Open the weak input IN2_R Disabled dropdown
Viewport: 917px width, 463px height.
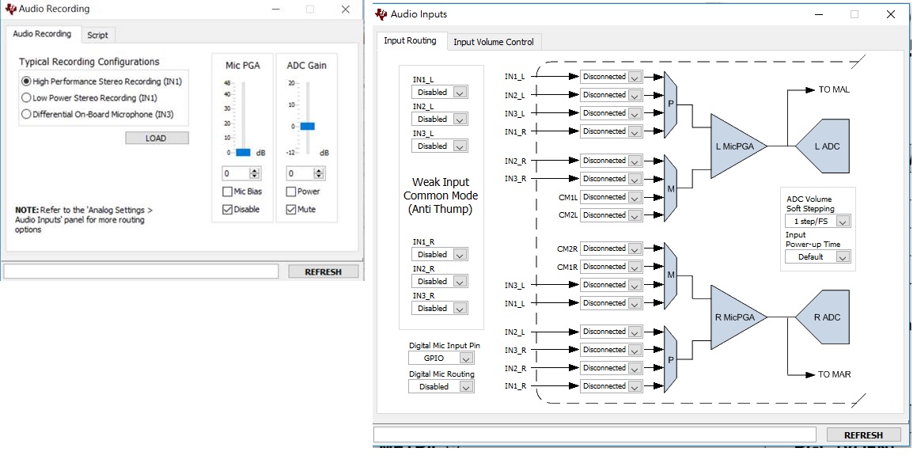coord(440,282)
